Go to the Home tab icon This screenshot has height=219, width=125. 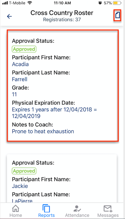click(16, 208)
